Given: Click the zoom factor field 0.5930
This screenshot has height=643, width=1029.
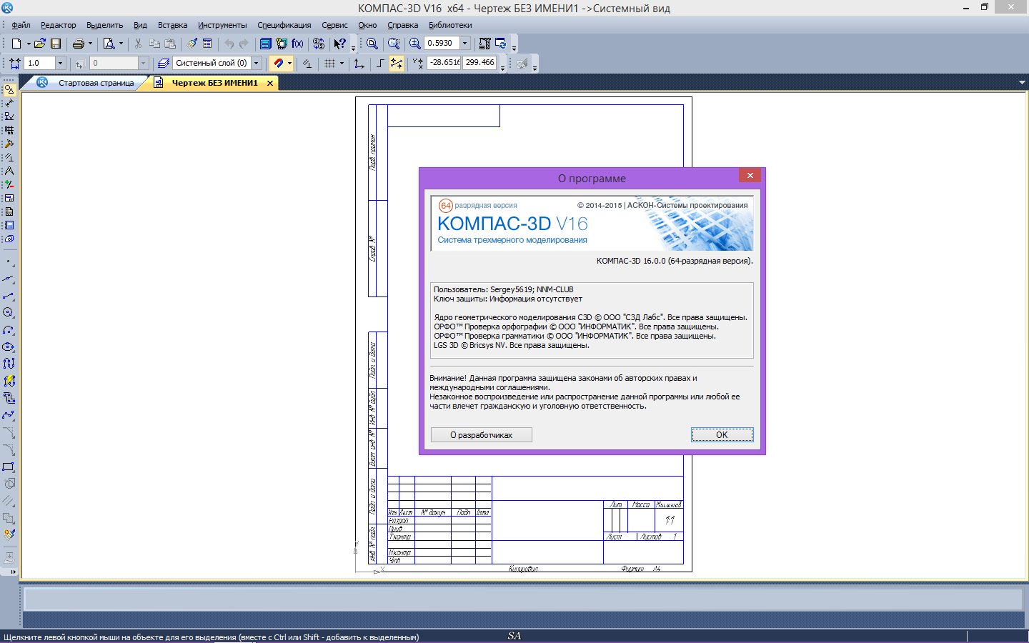Looking at the screenshot, I should point(442,43).
